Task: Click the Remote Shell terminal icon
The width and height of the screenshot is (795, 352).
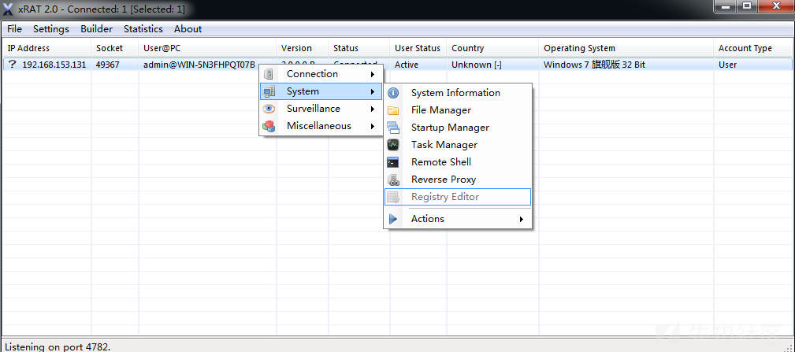Action: click(393, 162)
